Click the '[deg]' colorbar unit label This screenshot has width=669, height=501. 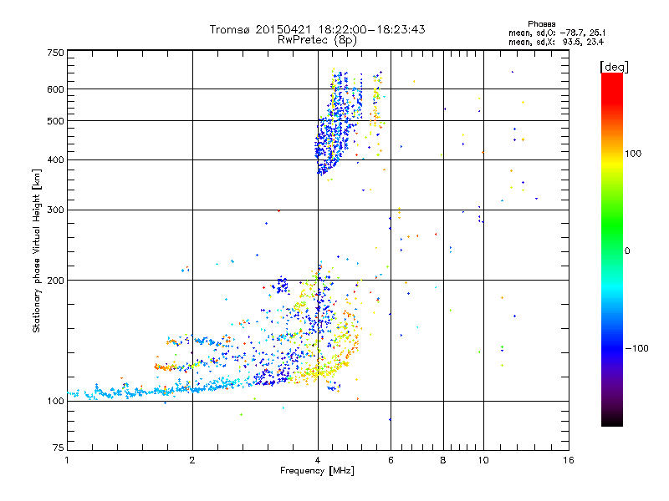pos(614,67)
